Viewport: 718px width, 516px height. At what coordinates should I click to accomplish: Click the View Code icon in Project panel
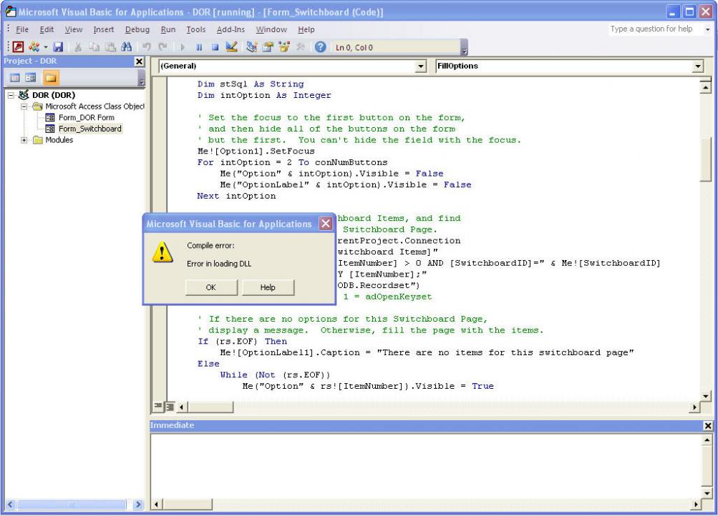click(x=15, y=78)
